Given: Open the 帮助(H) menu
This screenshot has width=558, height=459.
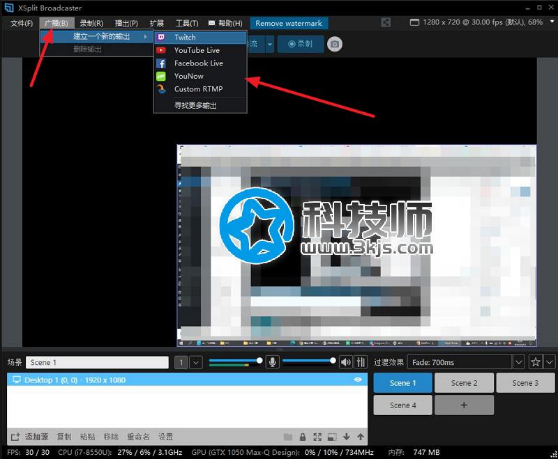Looking at the screenshot, I should [x=225, y=24].
